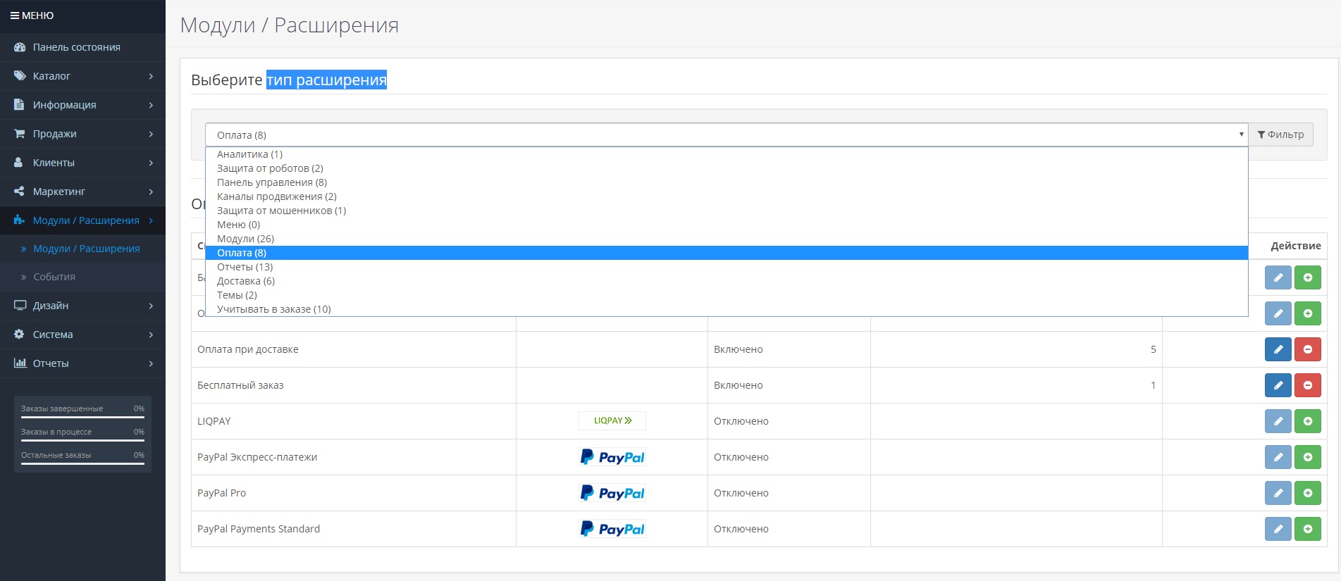1341x581 pixels.
Task: Click the PayPal Экспресс-платежи logo image
Action: tap(612, 457)
